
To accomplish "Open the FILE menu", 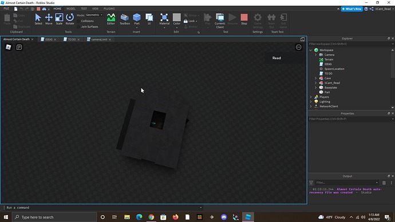I will tap(6, 9).
